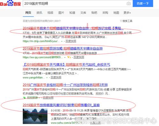Click the search tools filter icon
This screenshot has height=126, width=159.
tap(121, 21)
